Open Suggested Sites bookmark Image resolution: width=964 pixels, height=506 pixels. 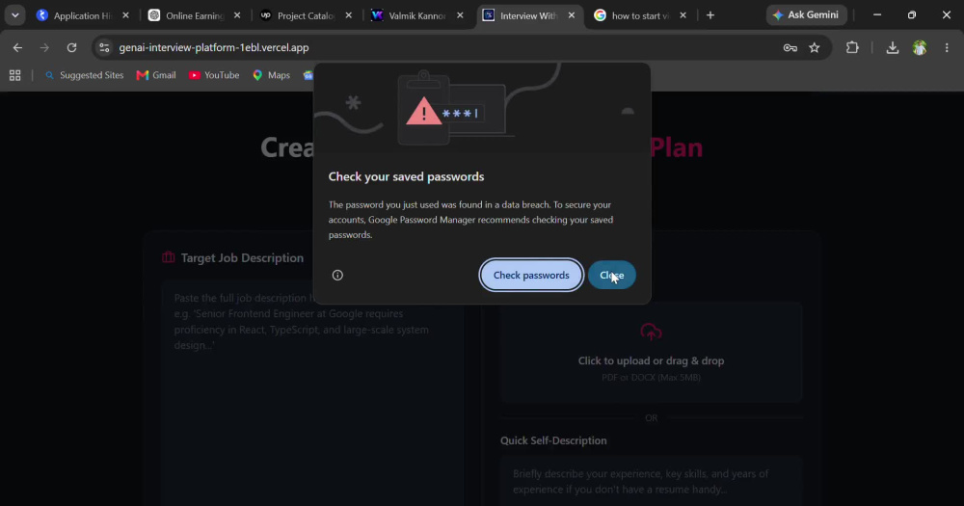tap(84, 75)
